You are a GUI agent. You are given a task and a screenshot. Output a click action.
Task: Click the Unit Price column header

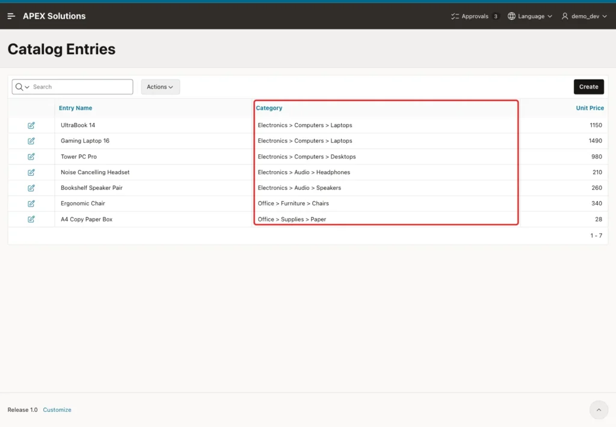[x=590, y=108]
